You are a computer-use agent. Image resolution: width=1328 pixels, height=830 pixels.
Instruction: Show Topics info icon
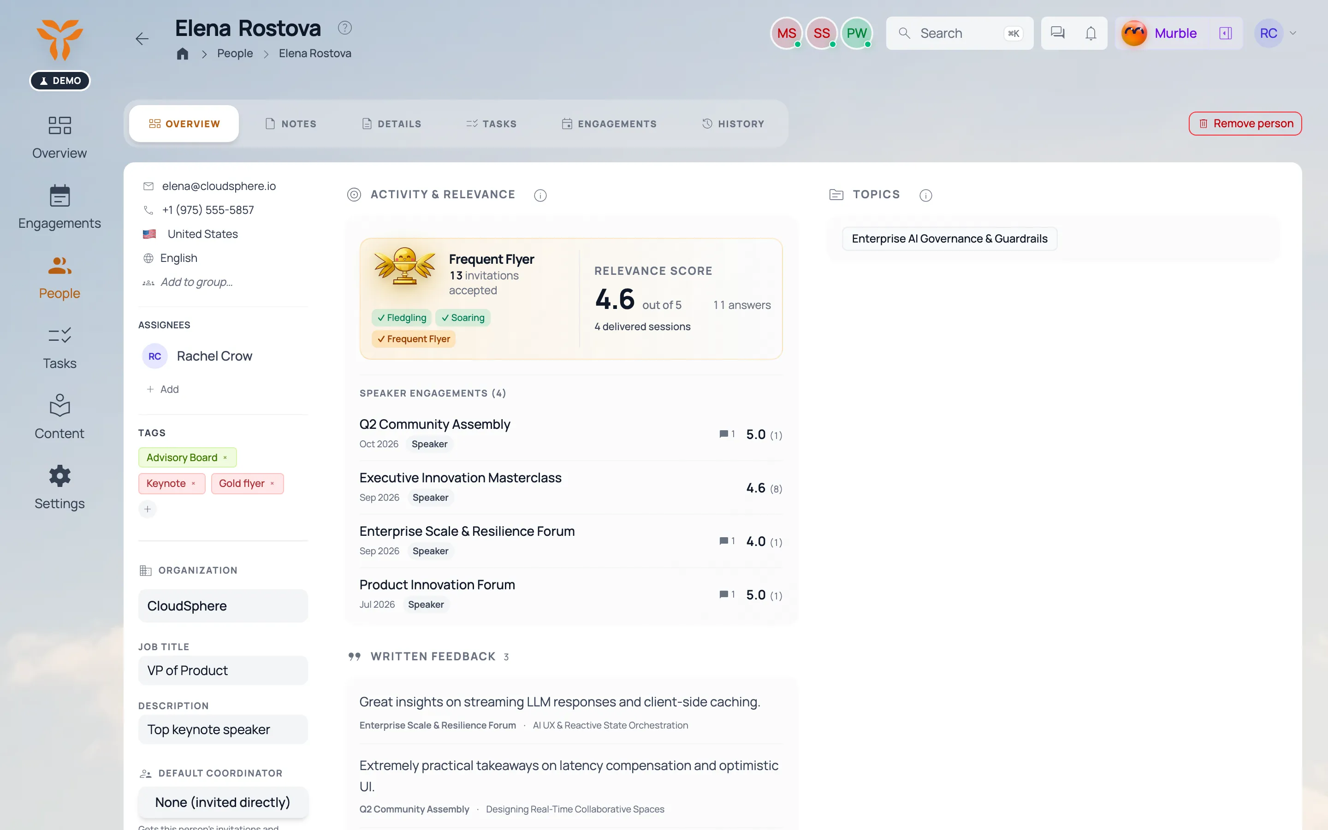coord(926,195)
